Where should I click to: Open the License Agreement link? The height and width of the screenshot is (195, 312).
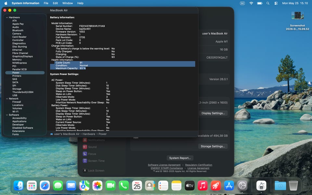(198, 168)
